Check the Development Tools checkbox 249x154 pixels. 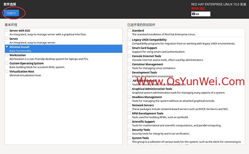(x=130, y=72)
